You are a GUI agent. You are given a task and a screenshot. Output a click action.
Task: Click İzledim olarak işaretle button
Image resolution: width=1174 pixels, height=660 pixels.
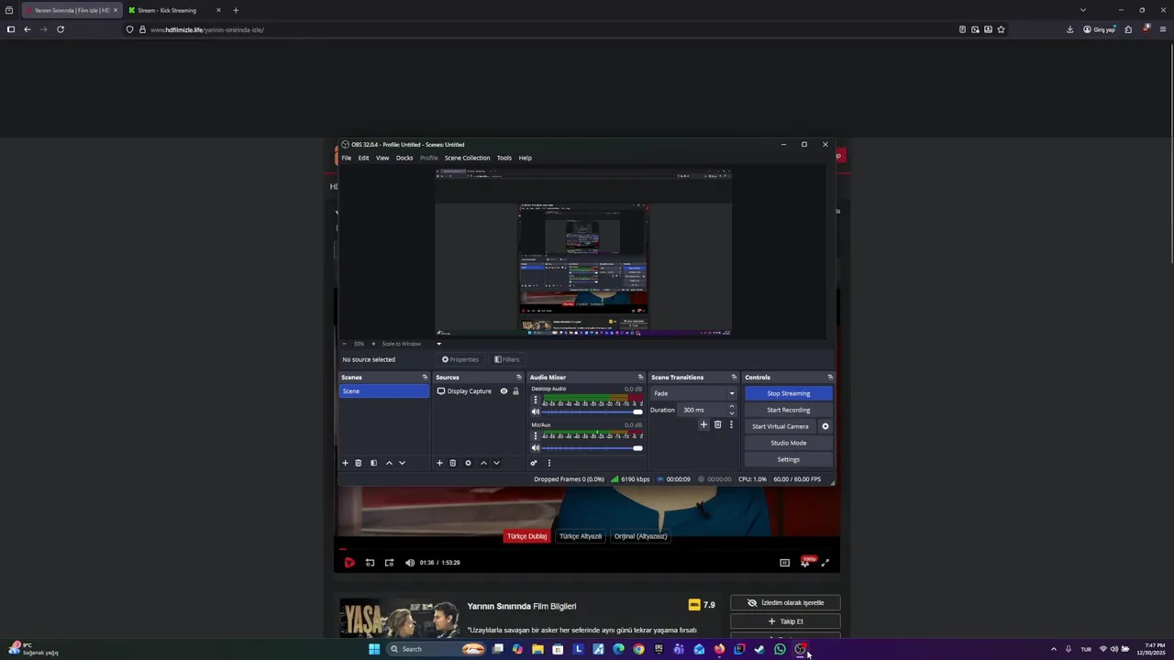(x=785, y=603)
